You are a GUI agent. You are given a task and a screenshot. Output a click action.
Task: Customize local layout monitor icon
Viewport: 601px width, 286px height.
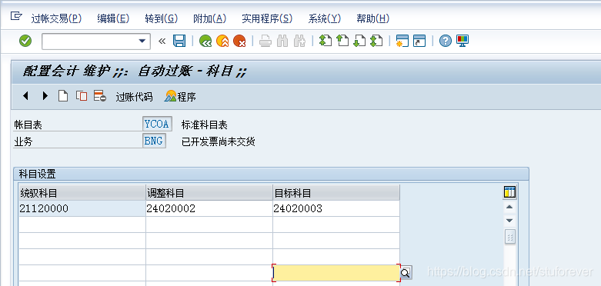[x=462, y=41]
